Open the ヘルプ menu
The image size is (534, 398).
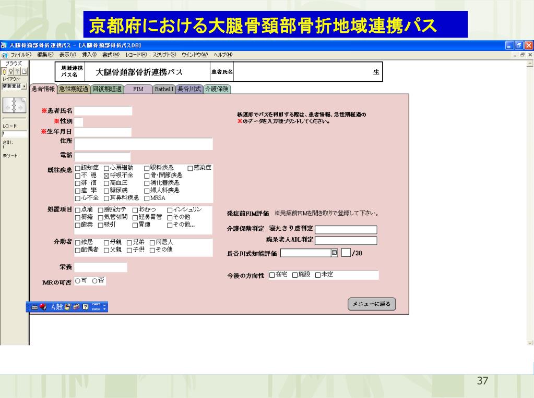tap(223, 55)
